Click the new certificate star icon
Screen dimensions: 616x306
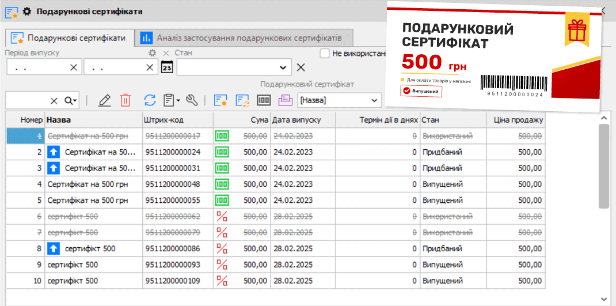coord(220,100)
